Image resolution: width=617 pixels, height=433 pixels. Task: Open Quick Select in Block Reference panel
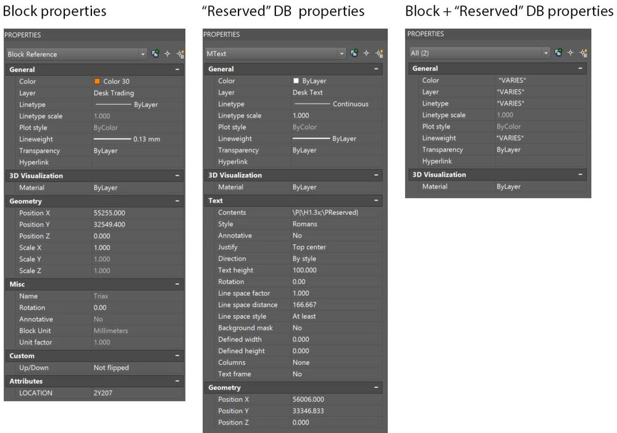click(x=180, y=54)
